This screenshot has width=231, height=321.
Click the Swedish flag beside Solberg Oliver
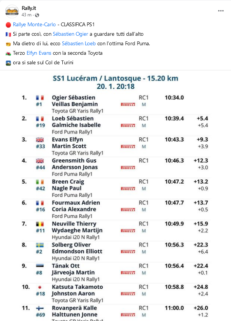40,245
